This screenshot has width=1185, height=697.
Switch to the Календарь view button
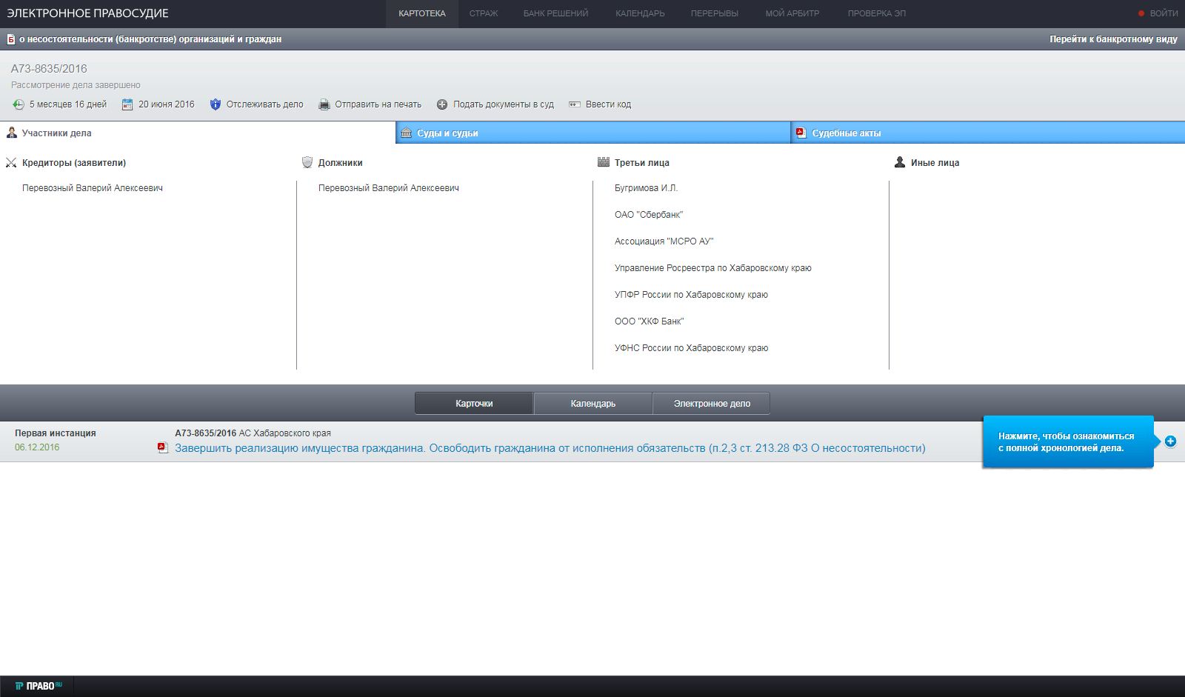pos(592,404)
